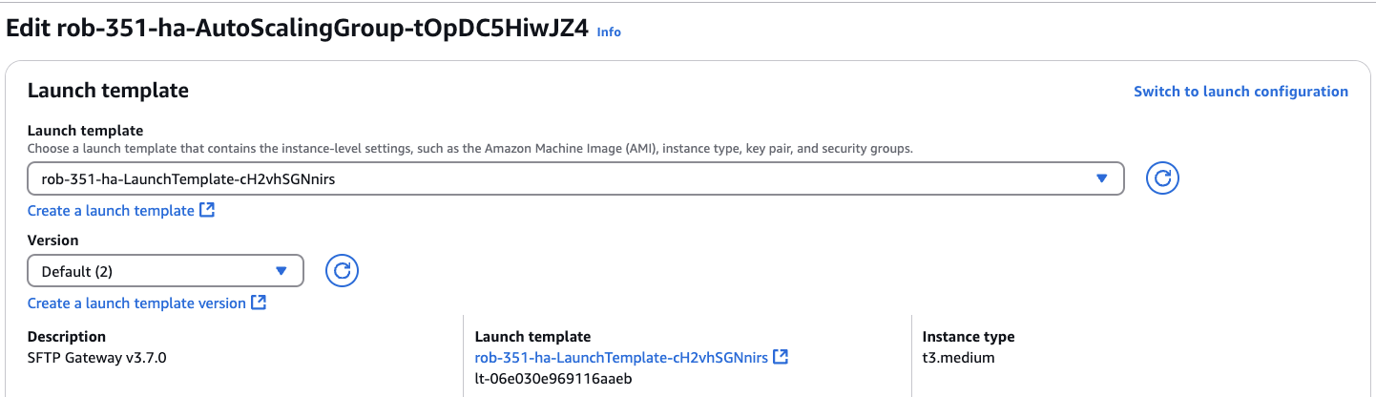The height and width of the screenshot is (397, 1376).
Task: Click external icon beside "Create a launch template"
Action: 207,210
